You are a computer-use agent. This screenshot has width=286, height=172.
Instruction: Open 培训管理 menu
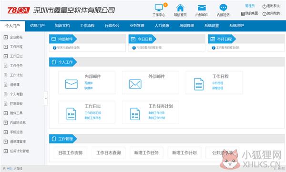point(186,26)
